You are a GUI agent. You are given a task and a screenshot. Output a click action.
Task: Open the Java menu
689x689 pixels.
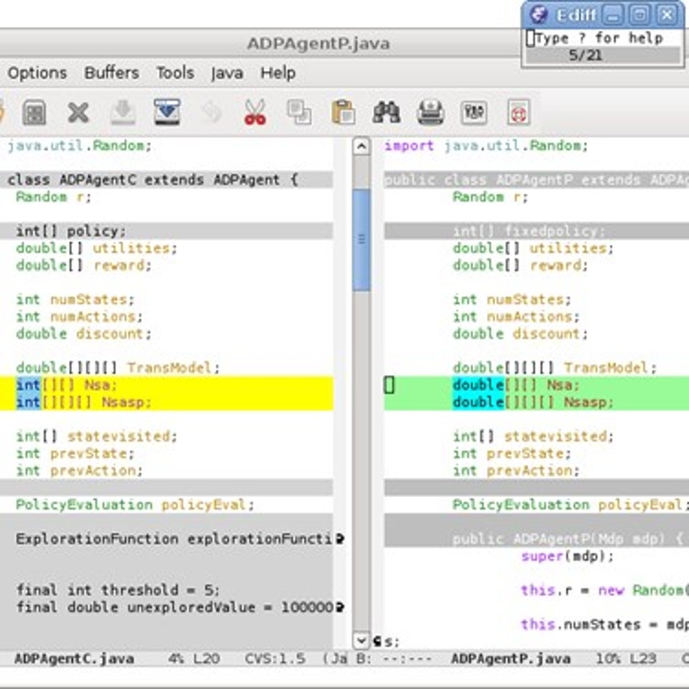tap(227, 73)
